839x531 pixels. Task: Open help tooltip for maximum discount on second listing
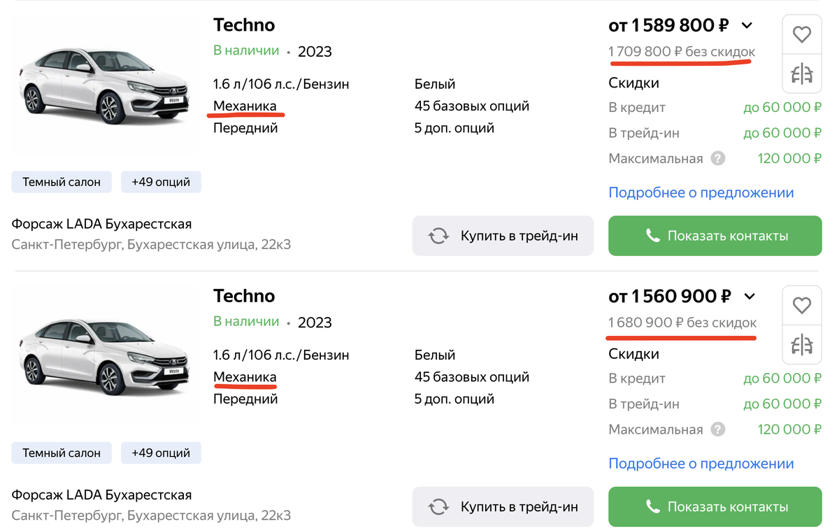[717, 429]
